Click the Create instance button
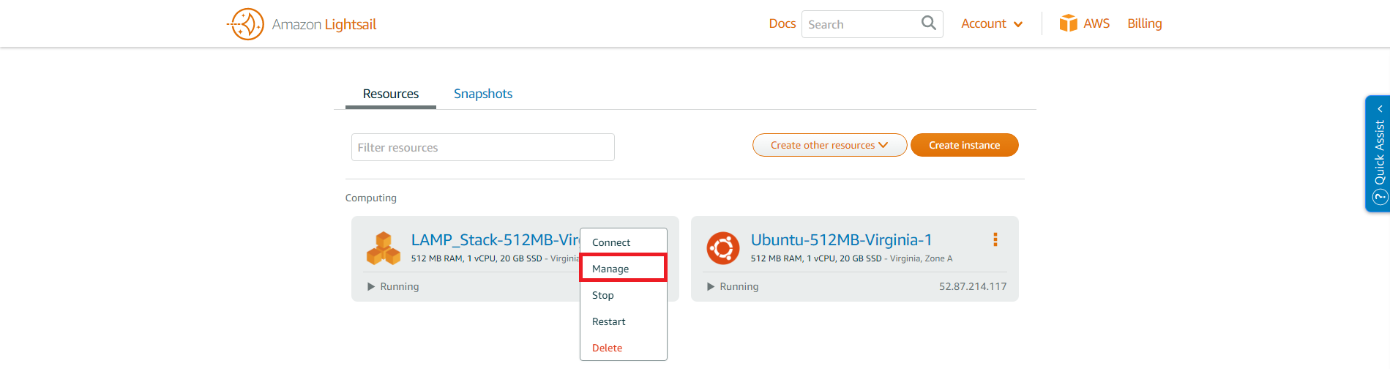This screenshot has width=1390, height=369. tap(964, 145)
